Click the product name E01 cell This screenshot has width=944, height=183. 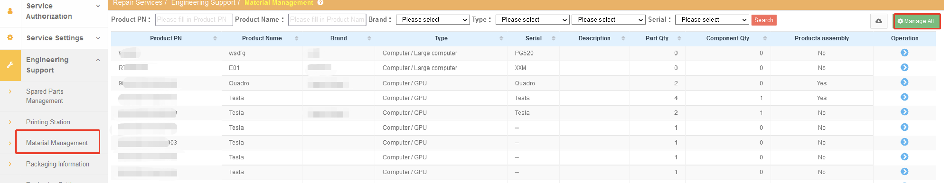(234, 68)
